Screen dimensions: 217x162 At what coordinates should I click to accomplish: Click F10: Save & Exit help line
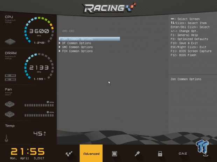tap(184, 43)
